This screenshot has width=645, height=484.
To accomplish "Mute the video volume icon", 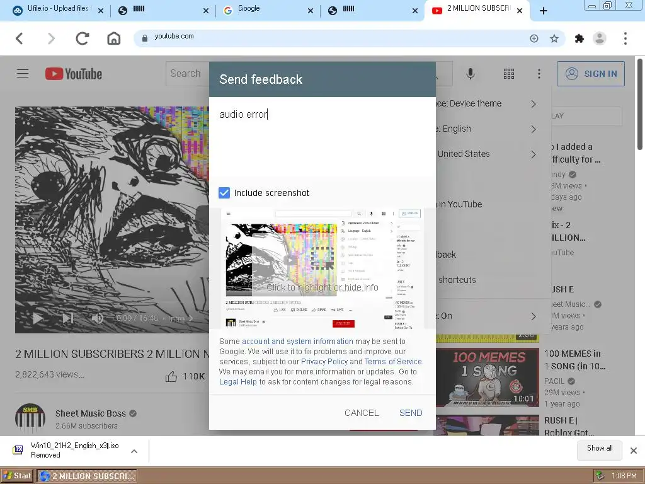I will 98,318.
